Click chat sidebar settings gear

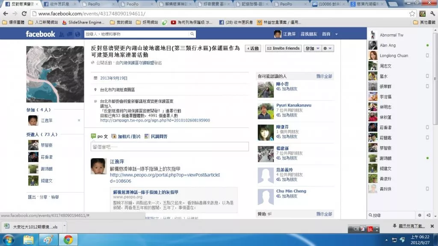pyautogui.click(x=419, y=215)
